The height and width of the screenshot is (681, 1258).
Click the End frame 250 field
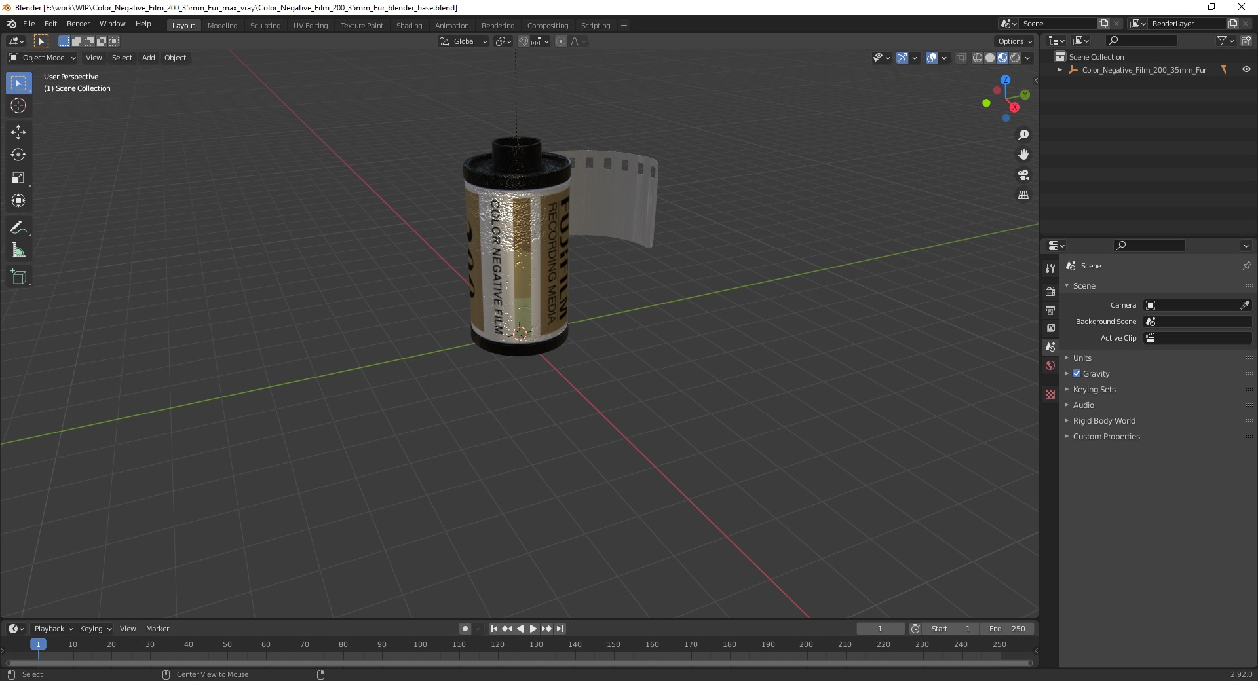click(x=1007, y=629)
